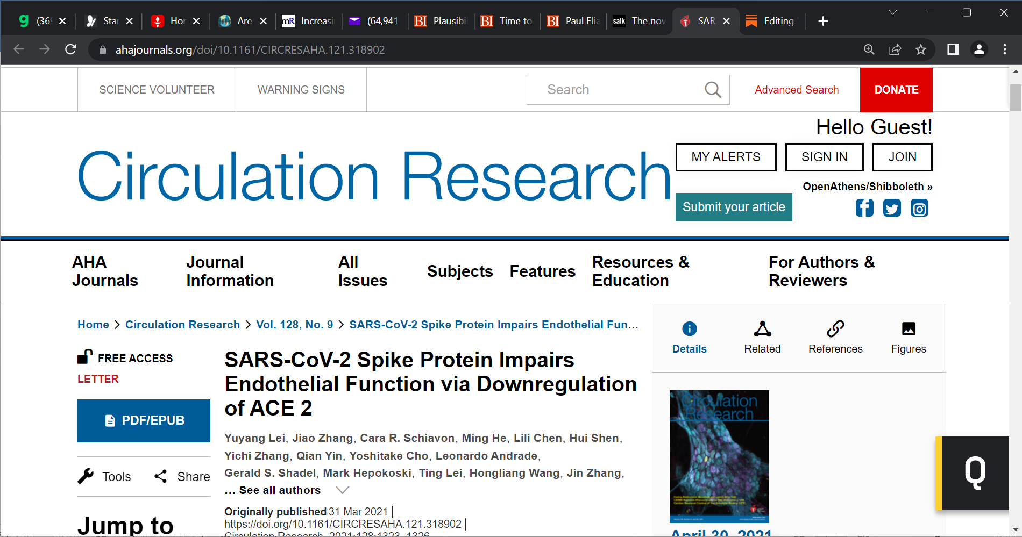Click the Figures image icon
Screen dimensions: 1022x537
(909, 328)
